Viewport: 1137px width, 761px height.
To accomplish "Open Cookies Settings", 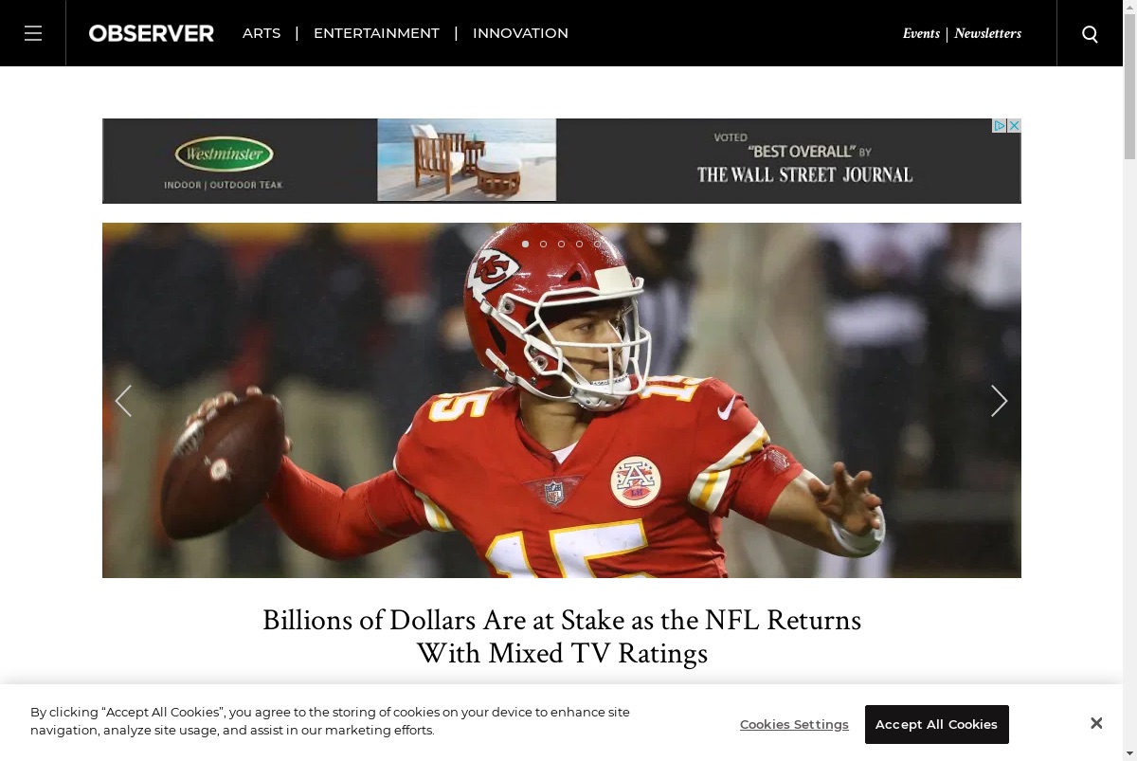I will [794, 724].
